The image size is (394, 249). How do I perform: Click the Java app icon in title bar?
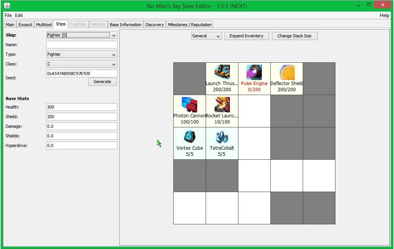point(7,5)
